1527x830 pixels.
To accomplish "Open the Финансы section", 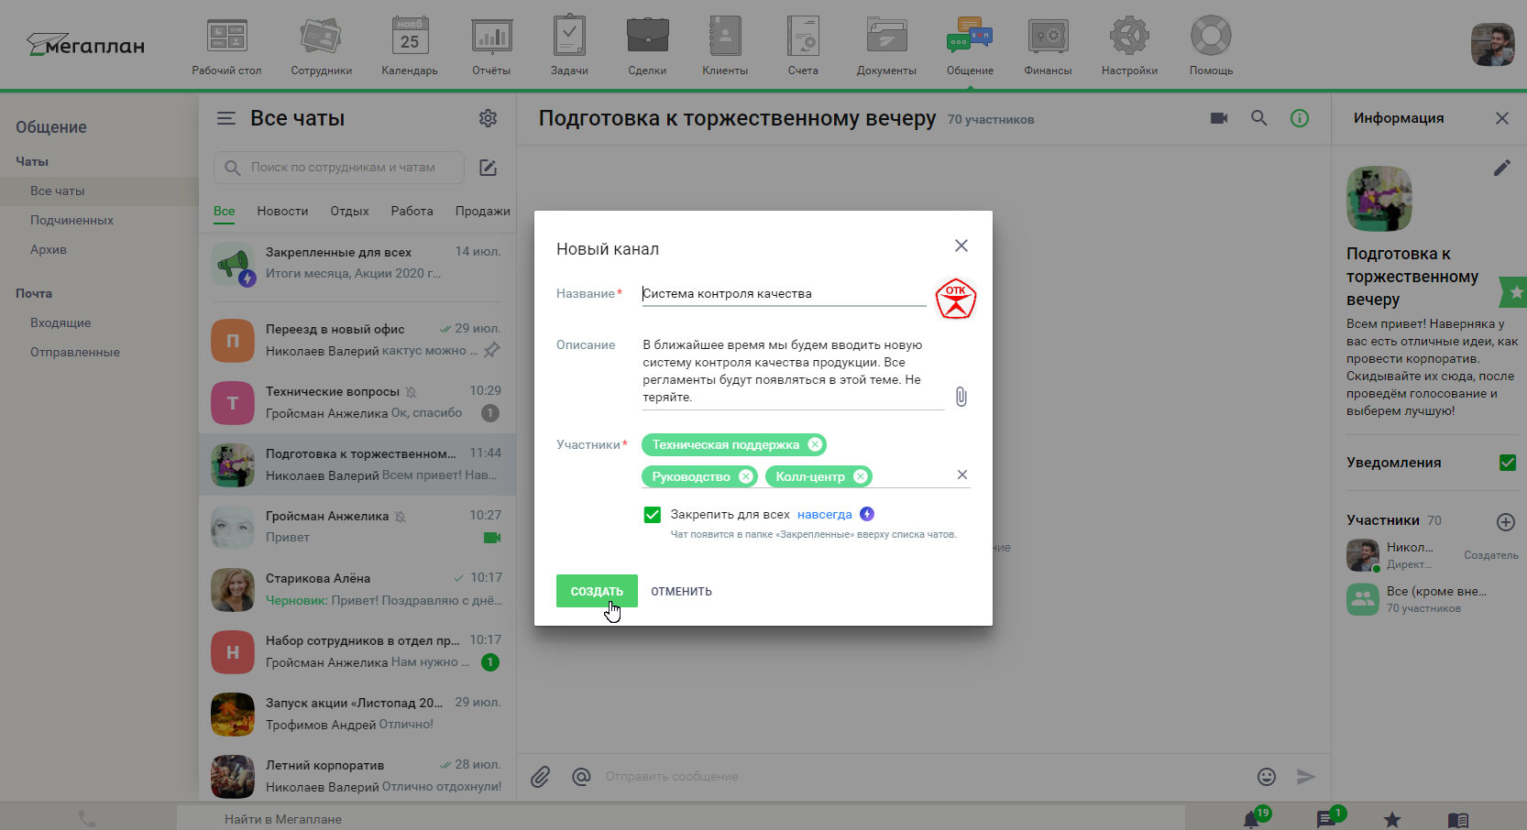I will pyautogui.click(x=1048, y=46).
